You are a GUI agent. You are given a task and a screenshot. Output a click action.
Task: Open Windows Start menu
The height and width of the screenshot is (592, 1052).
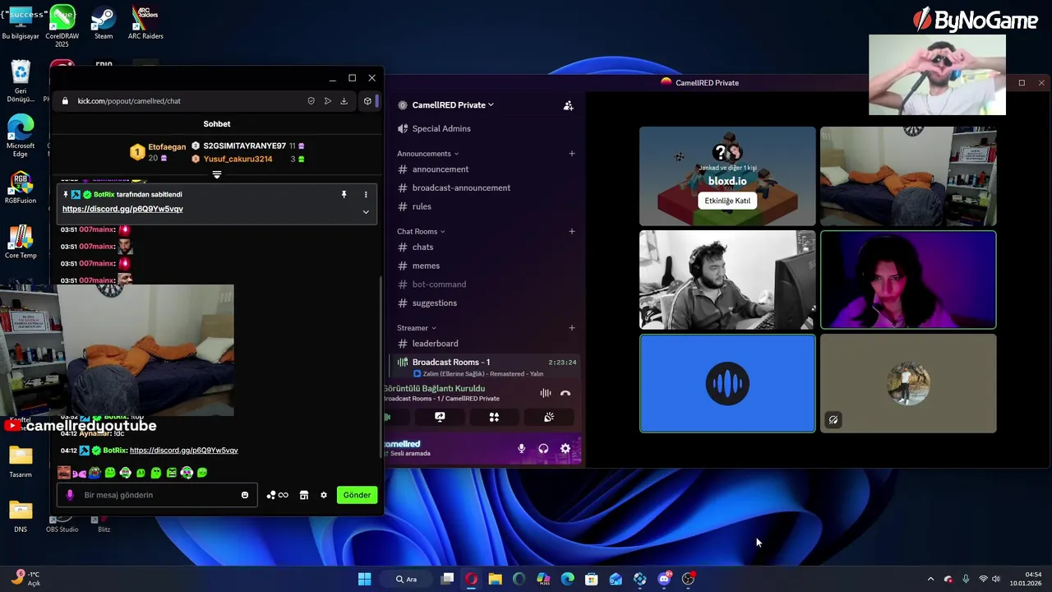[x=365, y=579]
